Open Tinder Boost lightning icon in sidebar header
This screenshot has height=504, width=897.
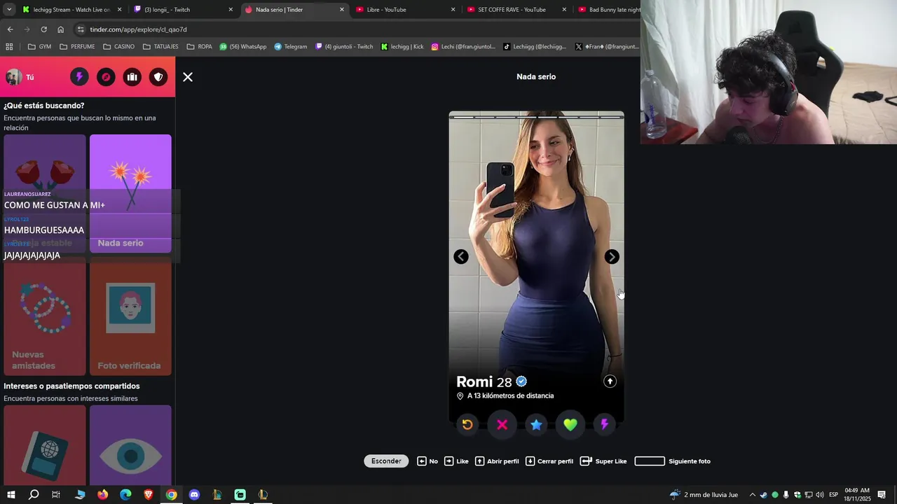tap(79, 77)
